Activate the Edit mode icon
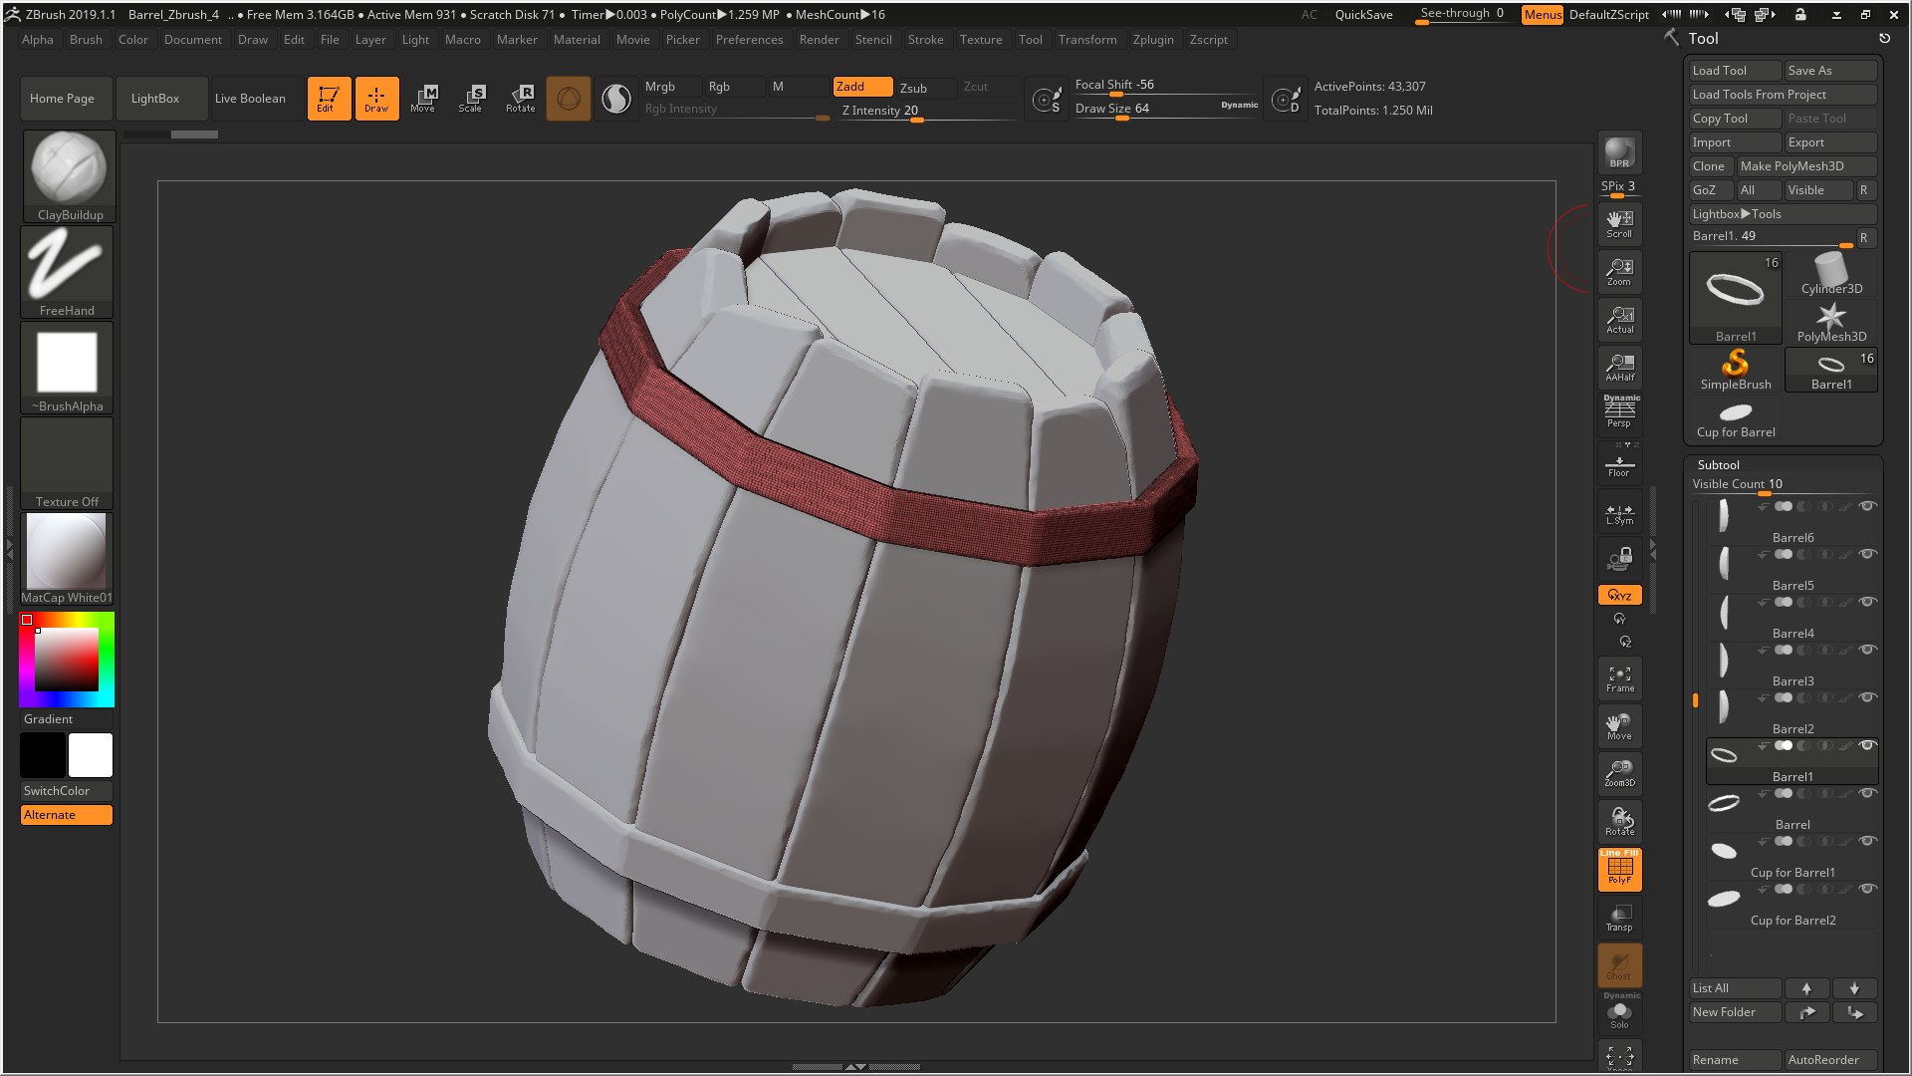Image resolution: width=1912 pixels, height=1076 pixels. pyautogui.click(x=329, y=99)
